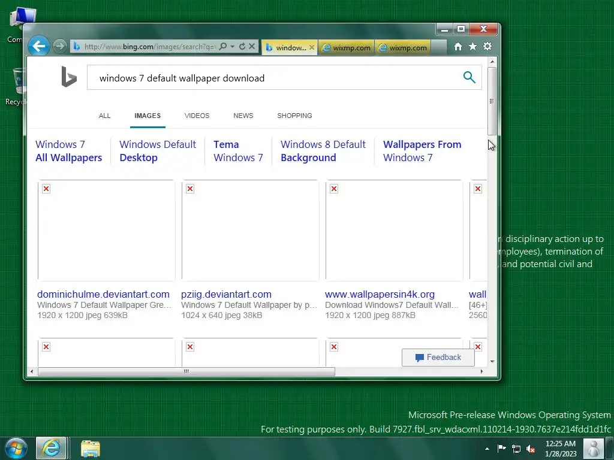The image size is (614, 460).
Task: Click the www.wallpapersin4k.org link
Action: [x=380, y=294]
